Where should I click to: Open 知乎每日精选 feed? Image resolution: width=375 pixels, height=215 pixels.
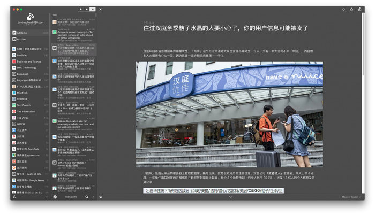[31, 187]
